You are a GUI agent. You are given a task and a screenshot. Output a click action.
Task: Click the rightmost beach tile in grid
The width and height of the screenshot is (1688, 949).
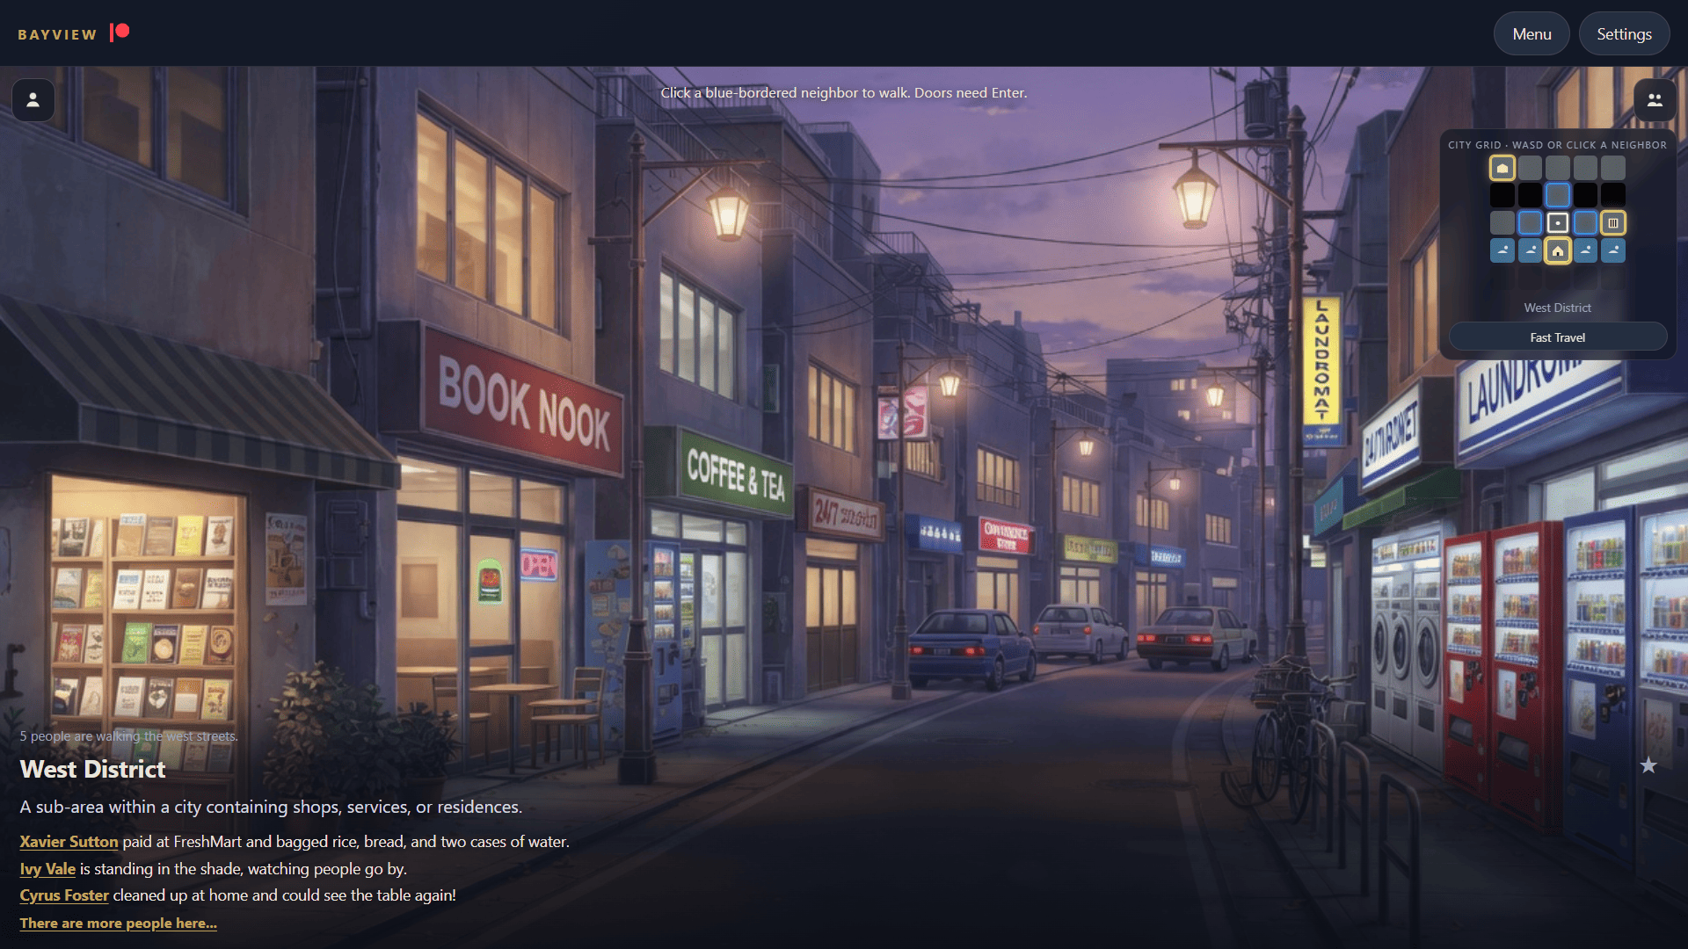1613,251
